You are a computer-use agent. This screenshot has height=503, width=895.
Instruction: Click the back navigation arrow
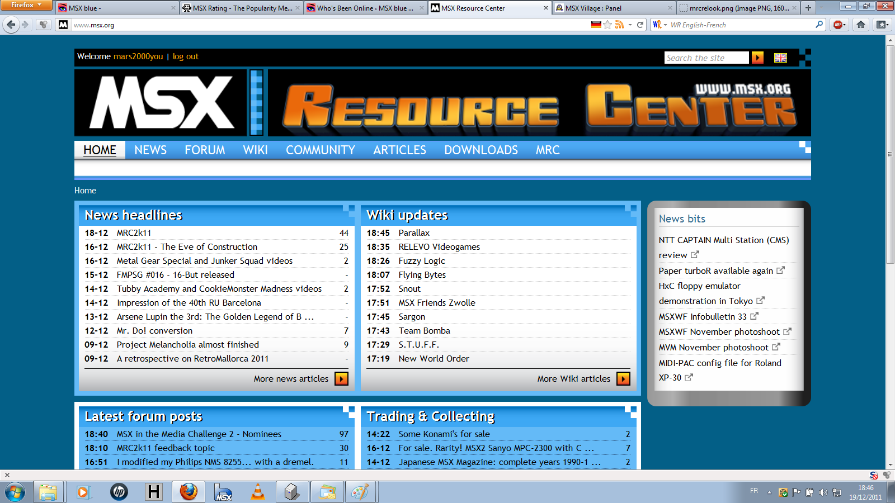point(11,25)
